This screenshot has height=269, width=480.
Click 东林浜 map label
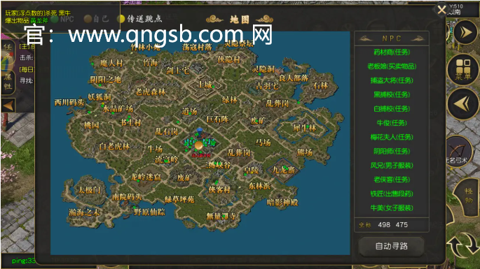click(259, 186)
